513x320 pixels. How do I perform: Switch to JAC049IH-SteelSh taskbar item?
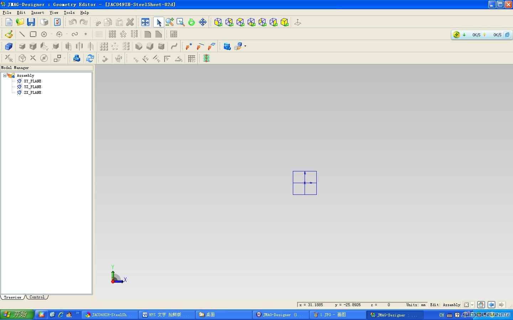[110, 315]
